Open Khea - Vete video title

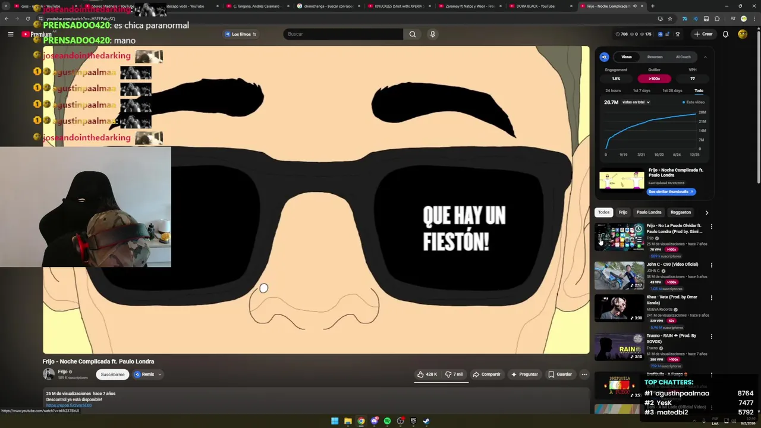(x=672, y=300)
